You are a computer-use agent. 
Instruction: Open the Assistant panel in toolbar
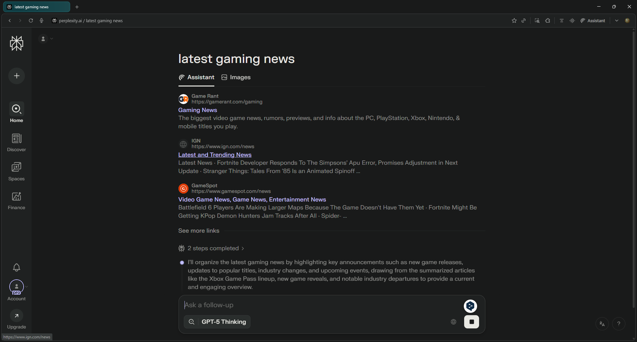tap(593, 21)
